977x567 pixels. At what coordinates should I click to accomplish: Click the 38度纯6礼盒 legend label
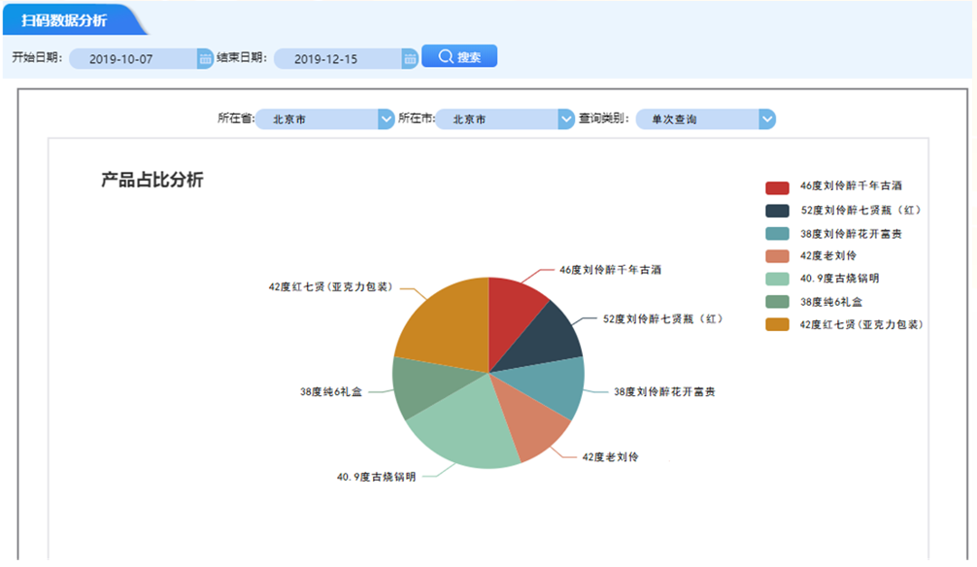(829, 302)
